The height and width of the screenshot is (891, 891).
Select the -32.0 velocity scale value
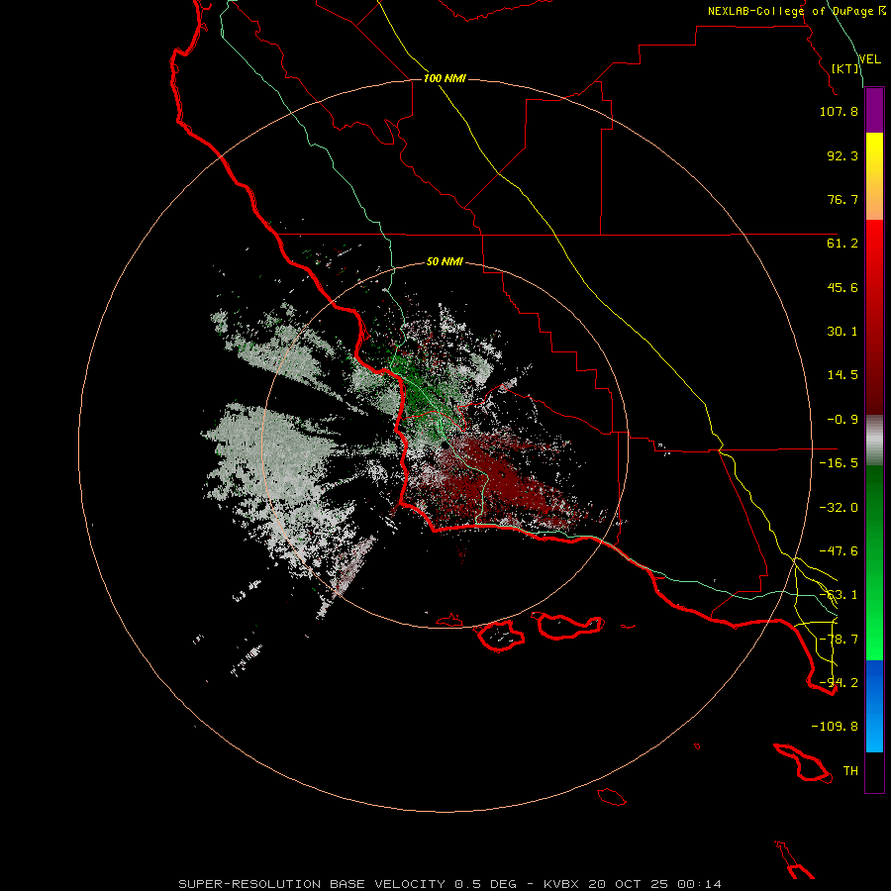click(x=839, y=508)
